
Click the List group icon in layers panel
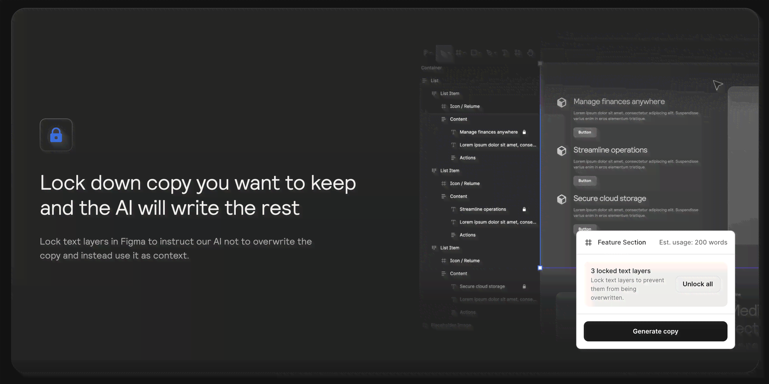coord(424,80)
